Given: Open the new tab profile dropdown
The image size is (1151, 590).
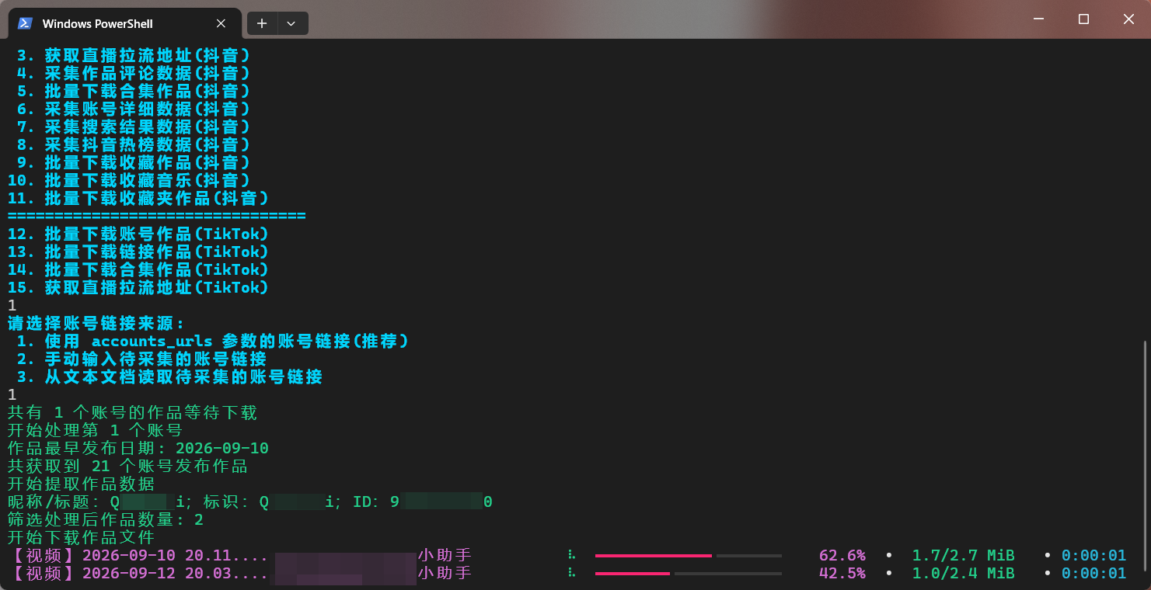Looking at the screenshot, I should point(291,23).
